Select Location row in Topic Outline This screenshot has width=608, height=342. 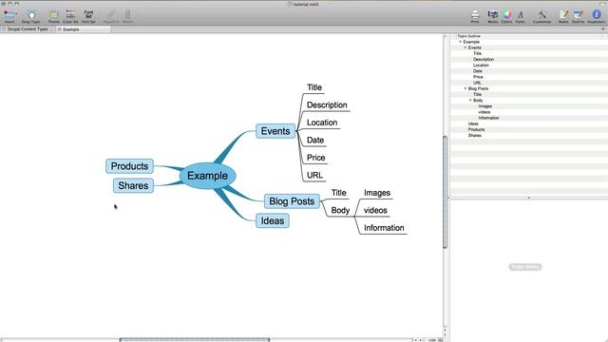point(529,66)
